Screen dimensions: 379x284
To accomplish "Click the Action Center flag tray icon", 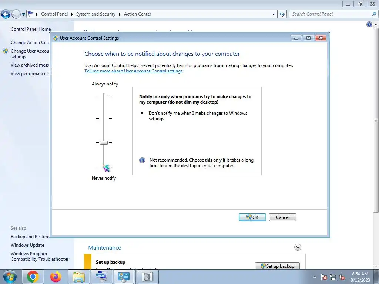I will [324, 277].
